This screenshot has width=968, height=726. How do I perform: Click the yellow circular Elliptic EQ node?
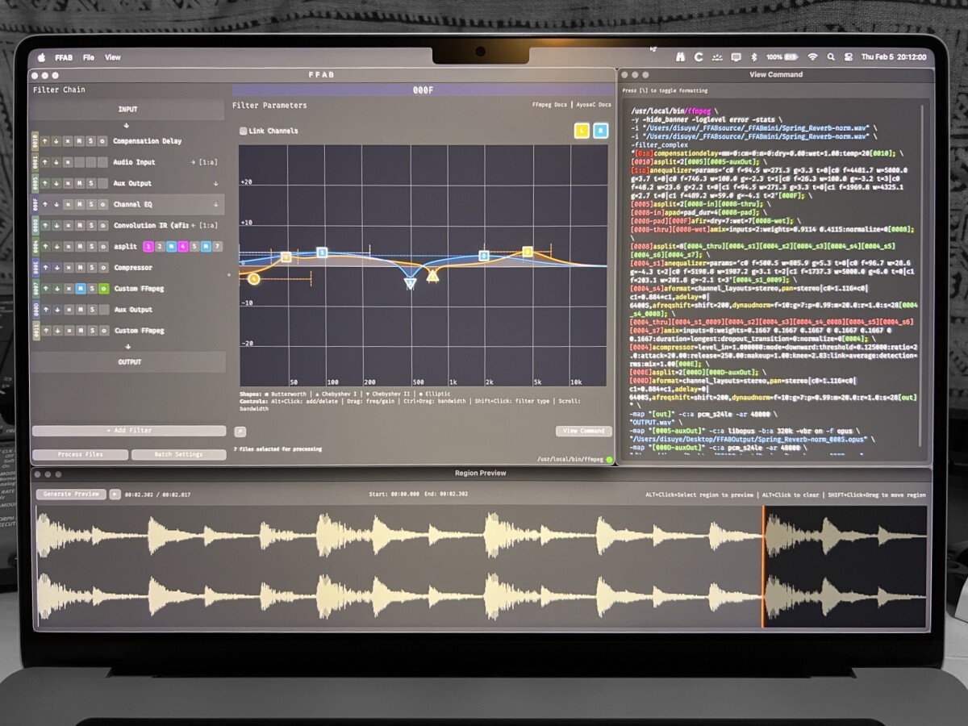pos(254,278)
